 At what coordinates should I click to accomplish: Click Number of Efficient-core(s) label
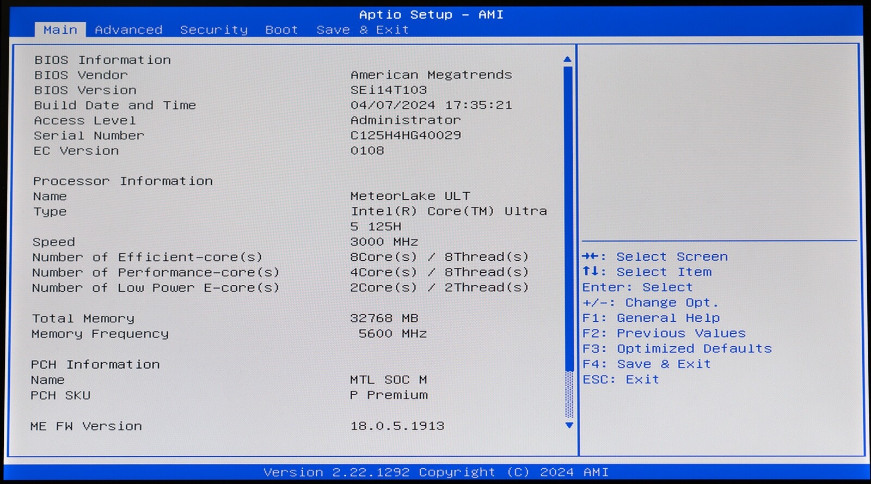147,258
